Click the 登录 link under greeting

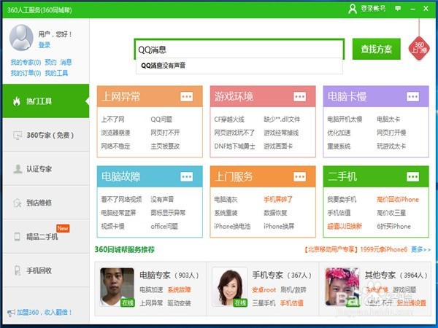[x=45, y=45]
